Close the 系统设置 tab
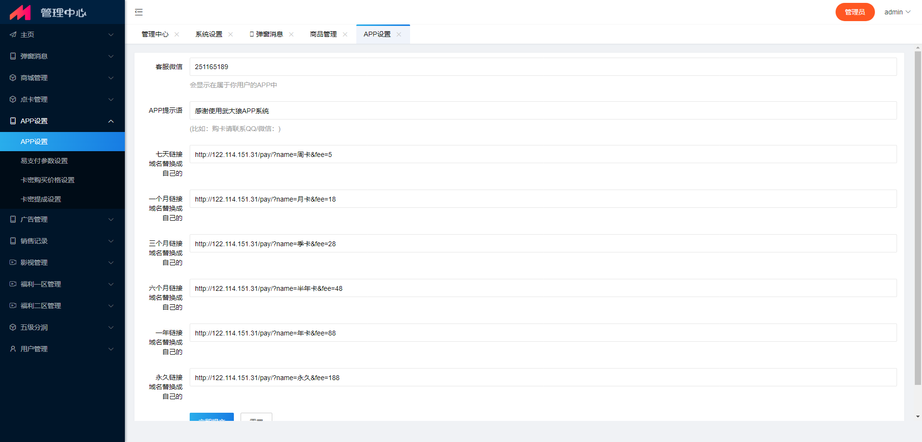 point(230,35)
